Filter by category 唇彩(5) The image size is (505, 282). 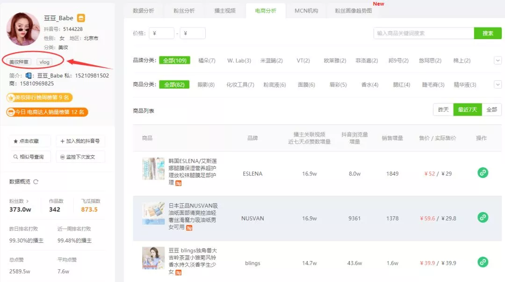point(338,85)
